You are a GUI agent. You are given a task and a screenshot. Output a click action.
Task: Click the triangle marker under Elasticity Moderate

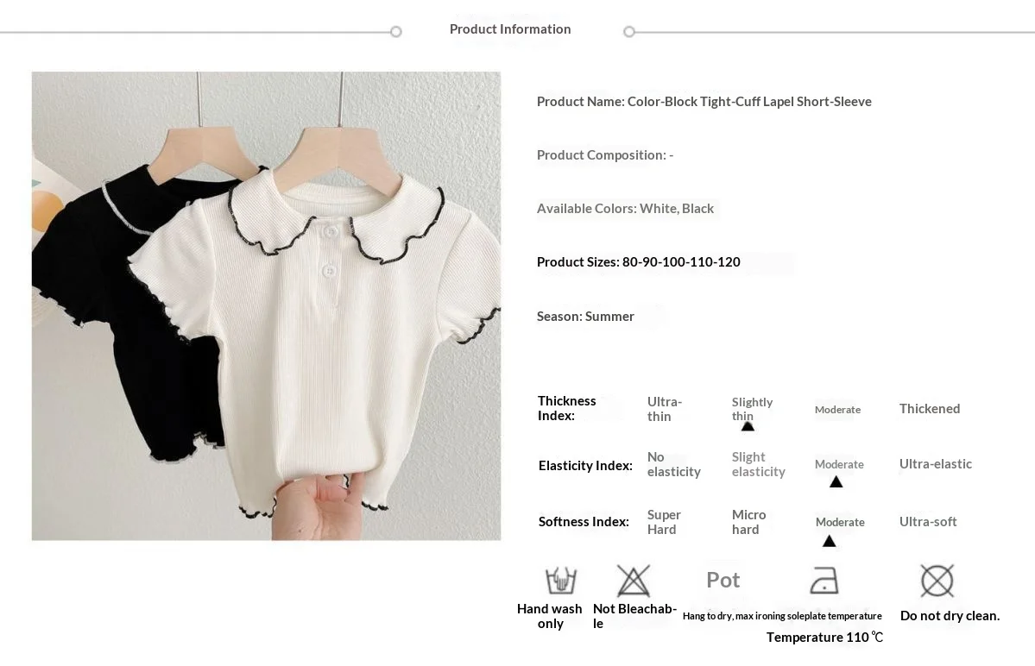tap(836, 482)
